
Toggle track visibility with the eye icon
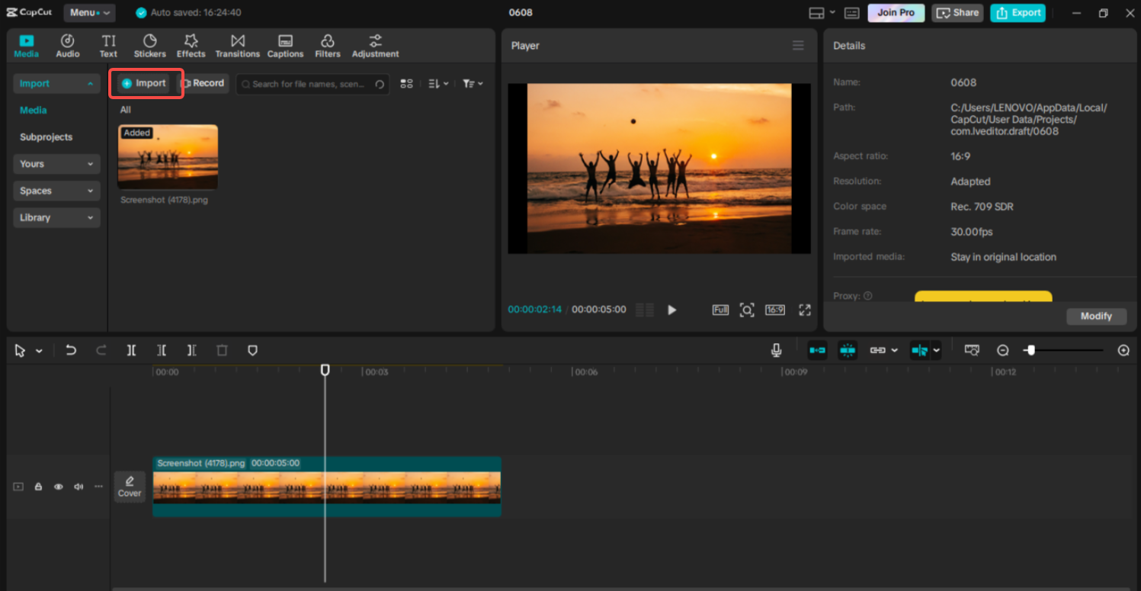pos(58,486)
